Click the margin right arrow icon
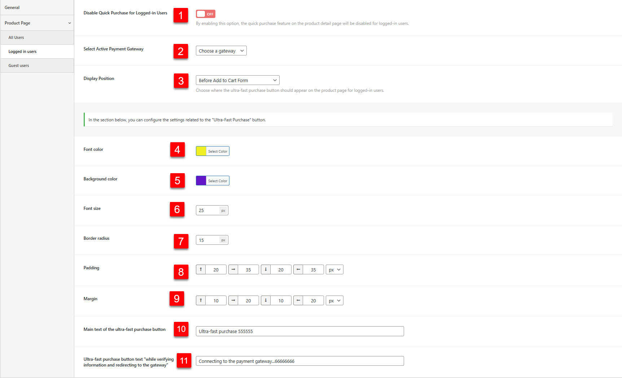 click(233, 301)
